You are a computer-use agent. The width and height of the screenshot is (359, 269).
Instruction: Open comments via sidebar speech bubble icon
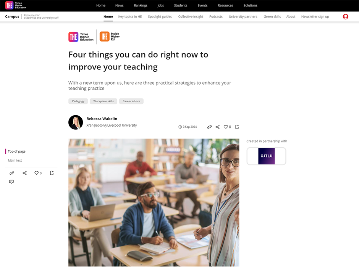click(x=11, y=182)
